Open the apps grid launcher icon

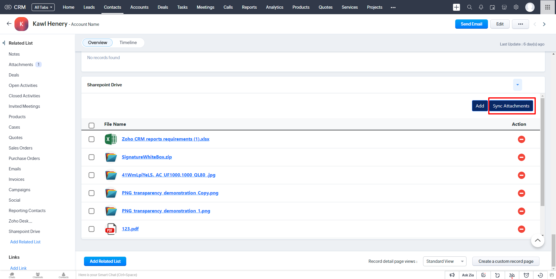click(x=548, y=7)
